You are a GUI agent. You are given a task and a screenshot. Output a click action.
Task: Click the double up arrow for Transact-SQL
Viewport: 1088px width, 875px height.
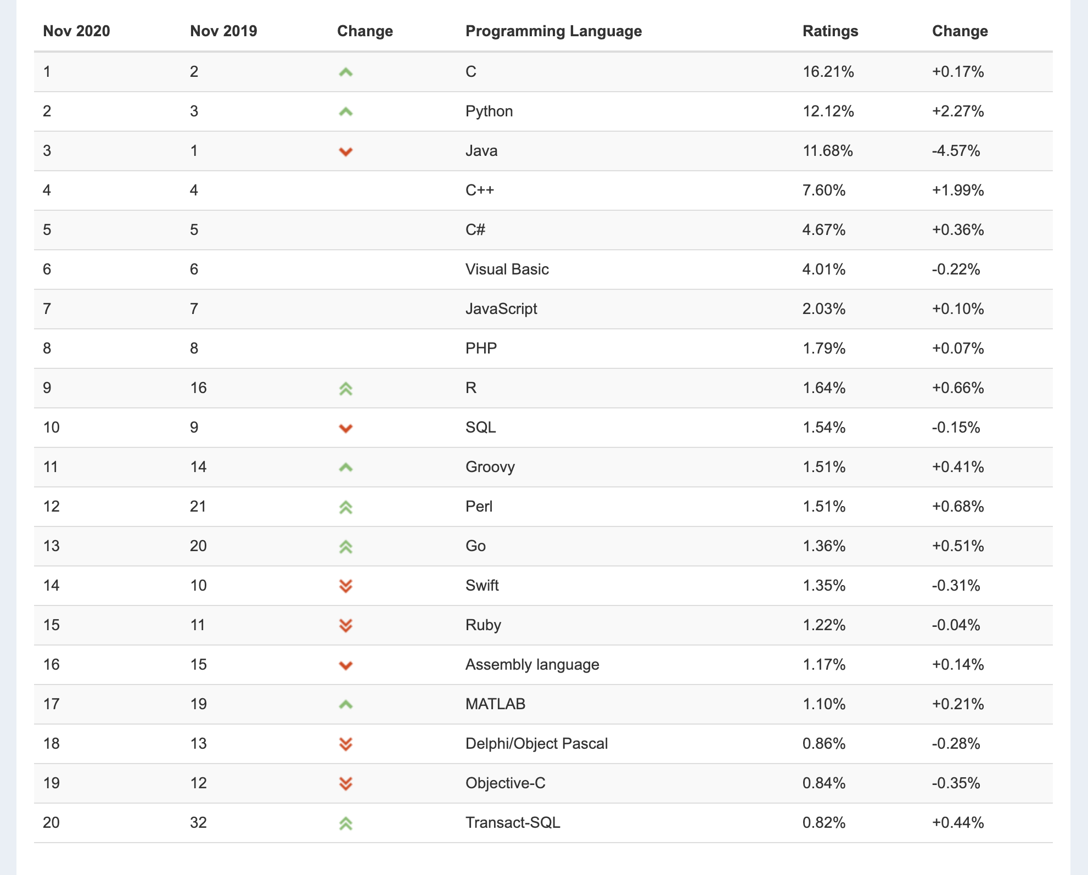click(x=345, y=823)
